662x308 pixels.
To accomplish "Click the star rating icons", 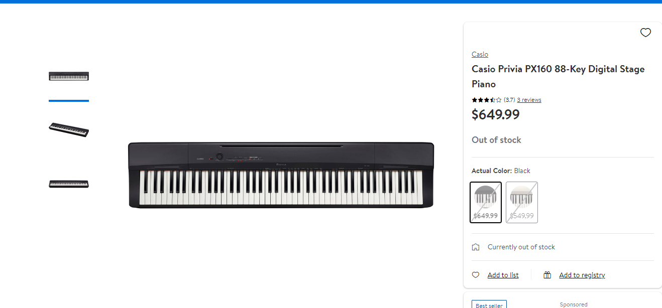I will 486,100.
